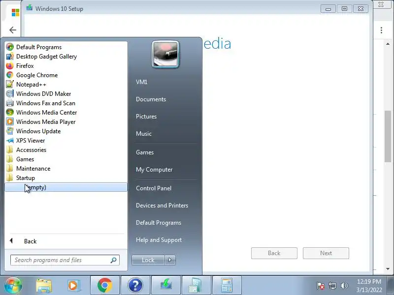394x295 pixels.
Task: Open Windows Media Player taskbar icon
Action: click(x=74, y=285)
